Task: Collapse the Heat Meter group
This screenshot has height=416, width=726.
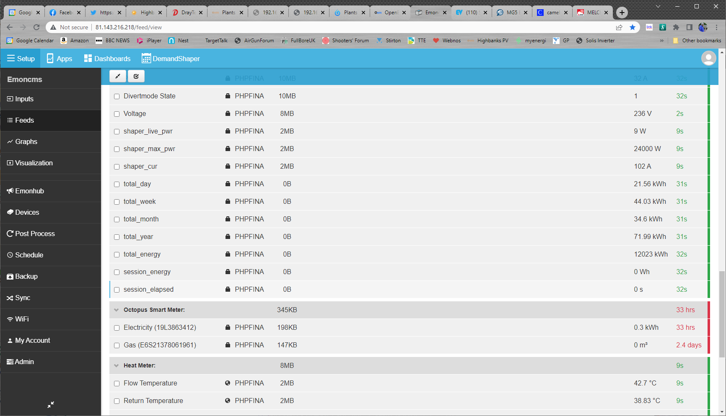Action: pos(117,366)
